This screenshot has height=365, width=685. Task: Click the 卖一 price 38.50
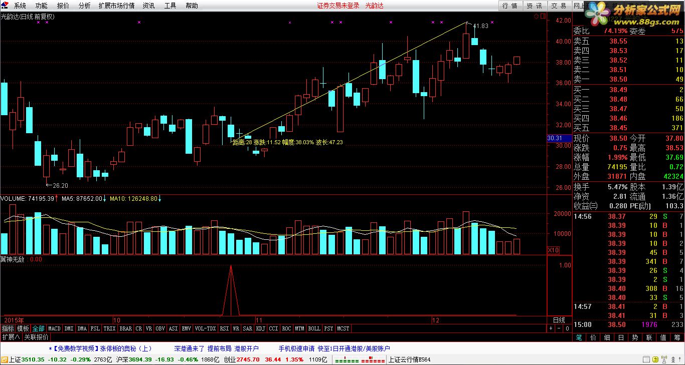(x=618, y=79)
